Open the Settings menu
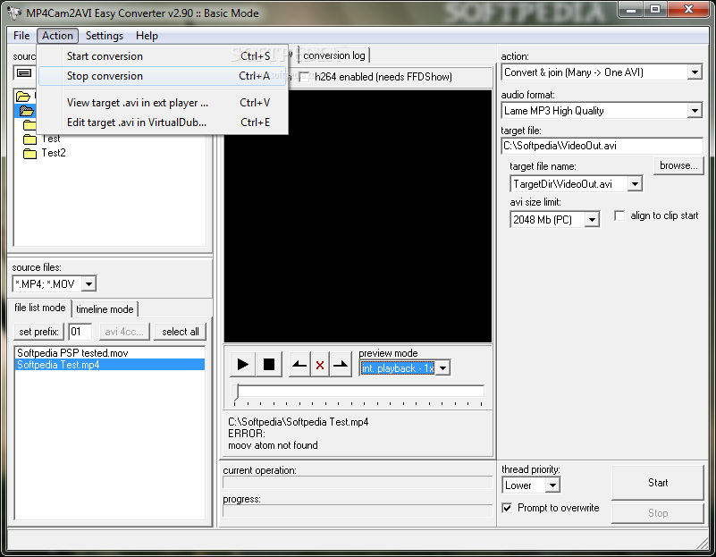Viewport: 716px width, 557px height. pos(105,36)
